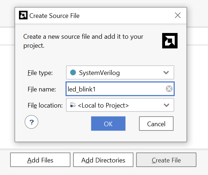Click the Create File button
Screen dimensions: 208x175
point(166,160)
